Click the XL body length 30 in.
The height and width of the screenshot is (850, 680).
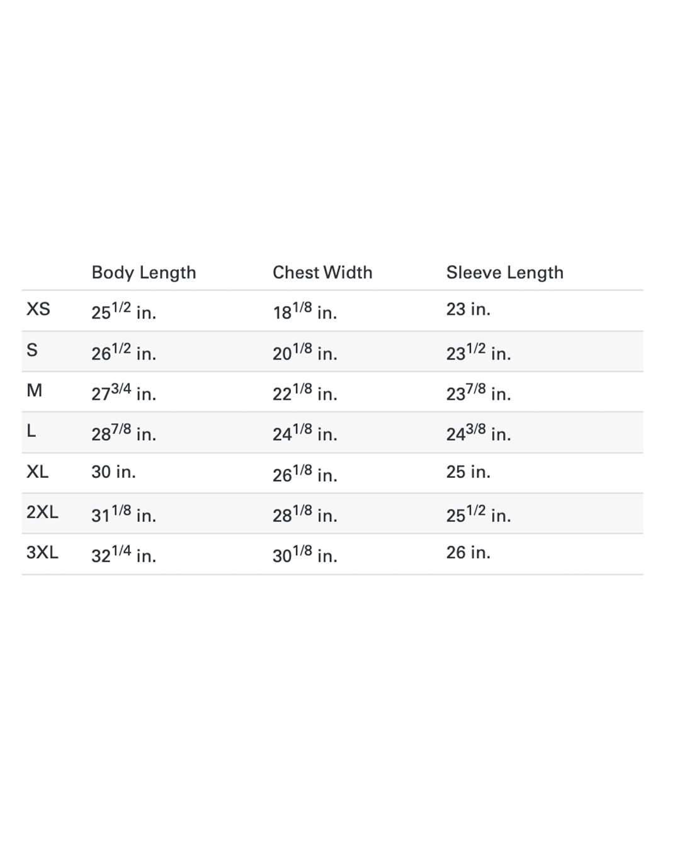pyautogui.click(x=113, y=472)
